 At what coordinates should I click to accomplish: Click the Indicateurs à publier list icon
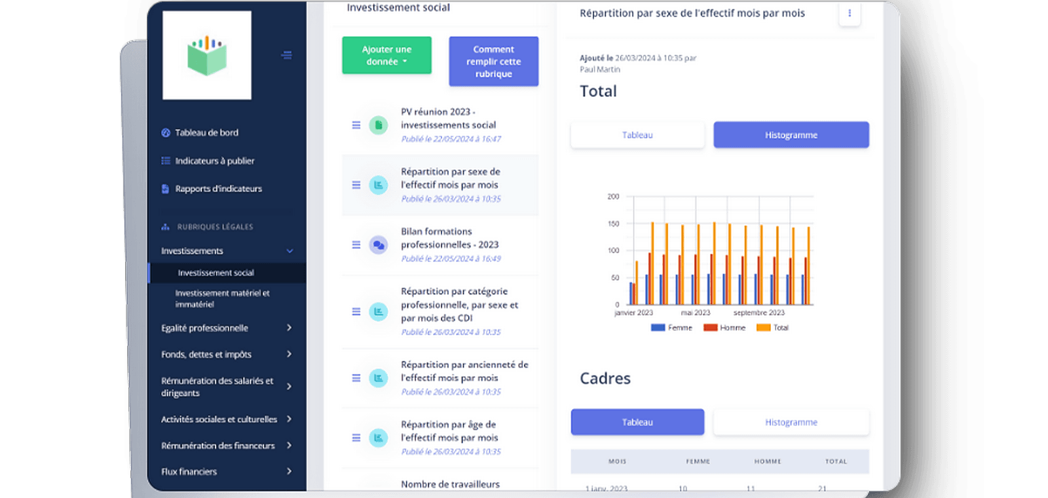click(x=166, y=161)
